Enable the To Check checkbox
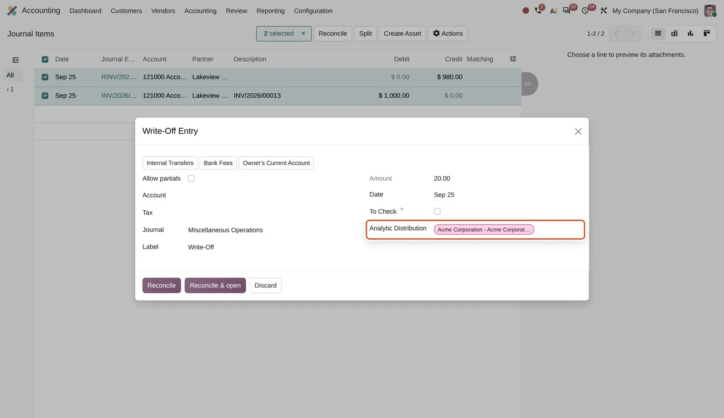This screenshot has width=724, height=418. tap(437, 211)
